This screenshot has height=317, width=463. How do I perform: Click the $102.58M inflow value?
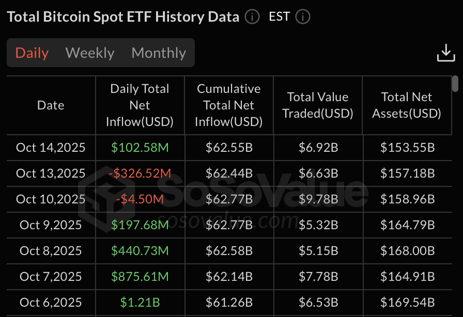[x=140, y=148]
